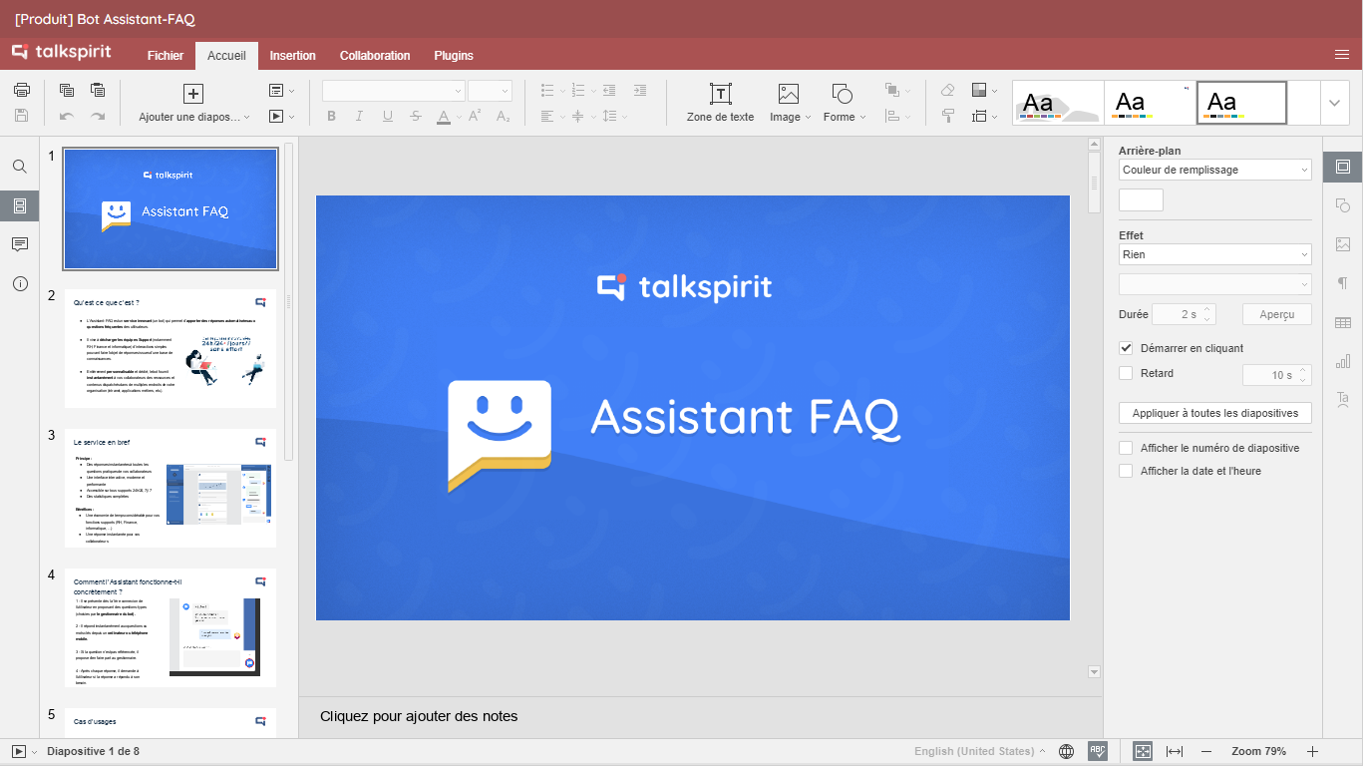Click the copy style paint roller icon
Screen dimensions: 1363x766
[948, 116]
